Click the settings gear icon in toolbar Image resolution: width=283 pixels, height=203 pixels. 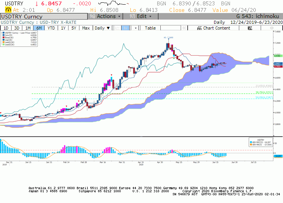pos(271,28)
